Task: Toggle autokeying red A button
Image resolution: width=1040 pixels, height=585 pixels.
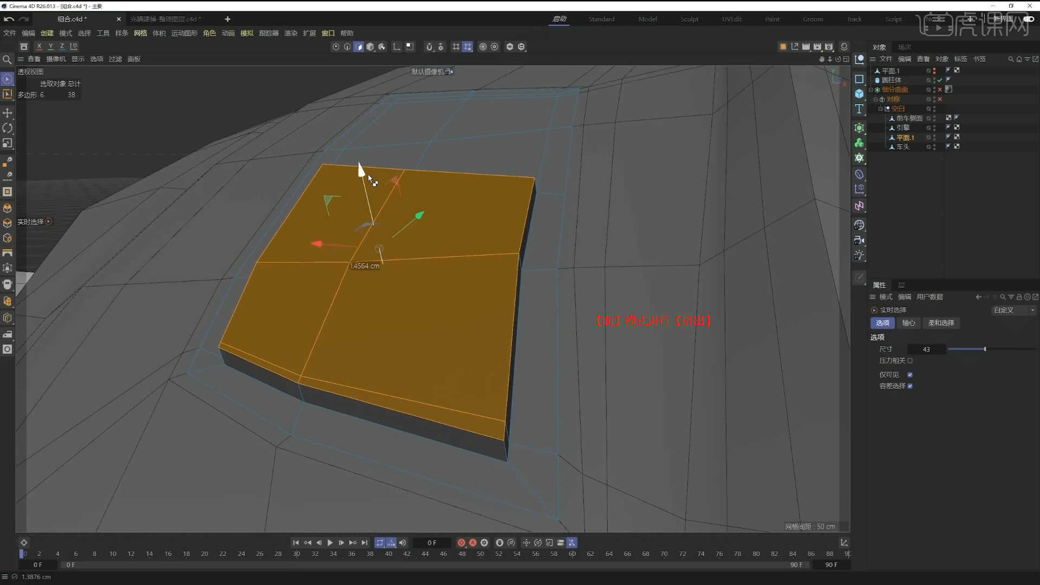Action: [x=473, y=543]
